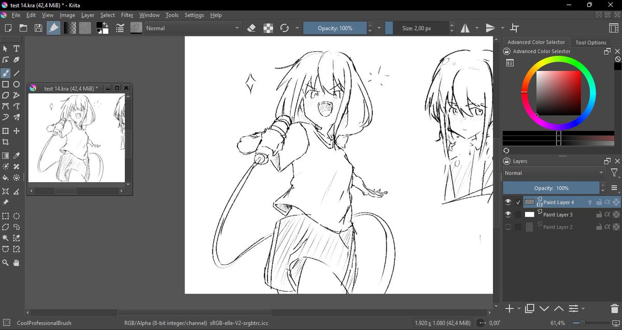Add a new paint layer
Screen dimensions: 622x330
(x=510, y=309)
